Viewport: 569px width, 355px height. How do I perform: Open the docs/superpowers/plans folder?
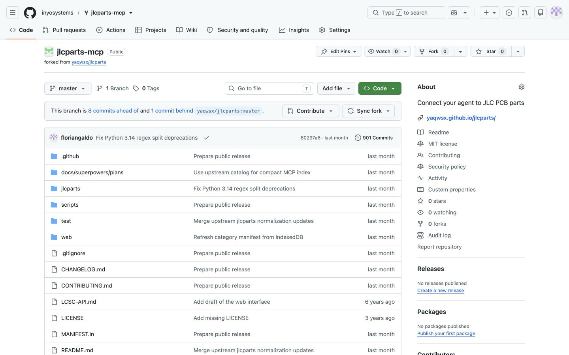(x=92, y=172)
